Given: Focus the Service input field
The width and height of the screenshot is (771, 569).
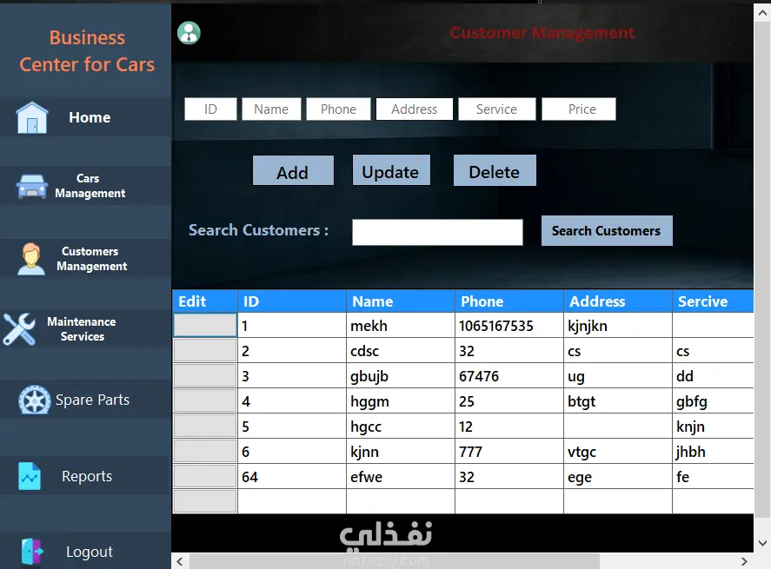Looking at the screenshot, I should tap(496, 109).
